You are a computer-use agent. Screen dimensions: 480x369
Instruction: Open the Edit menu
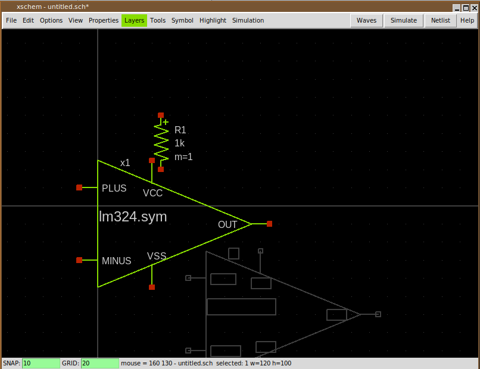point(28,20)
